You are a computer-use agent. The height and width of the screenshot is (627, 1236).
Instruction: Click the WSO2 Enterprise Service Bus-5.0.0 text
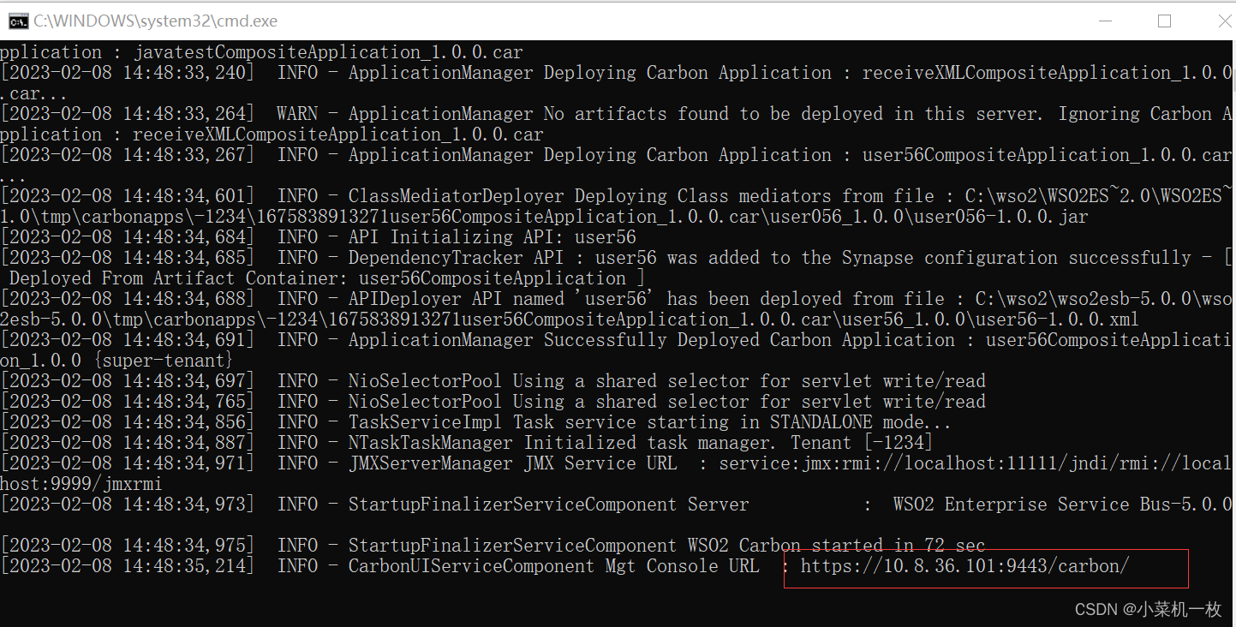coord(1062,504)
